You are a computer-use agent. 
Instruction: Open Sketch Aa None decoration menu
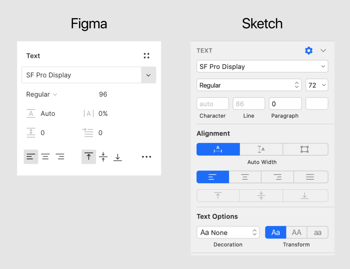228,232
